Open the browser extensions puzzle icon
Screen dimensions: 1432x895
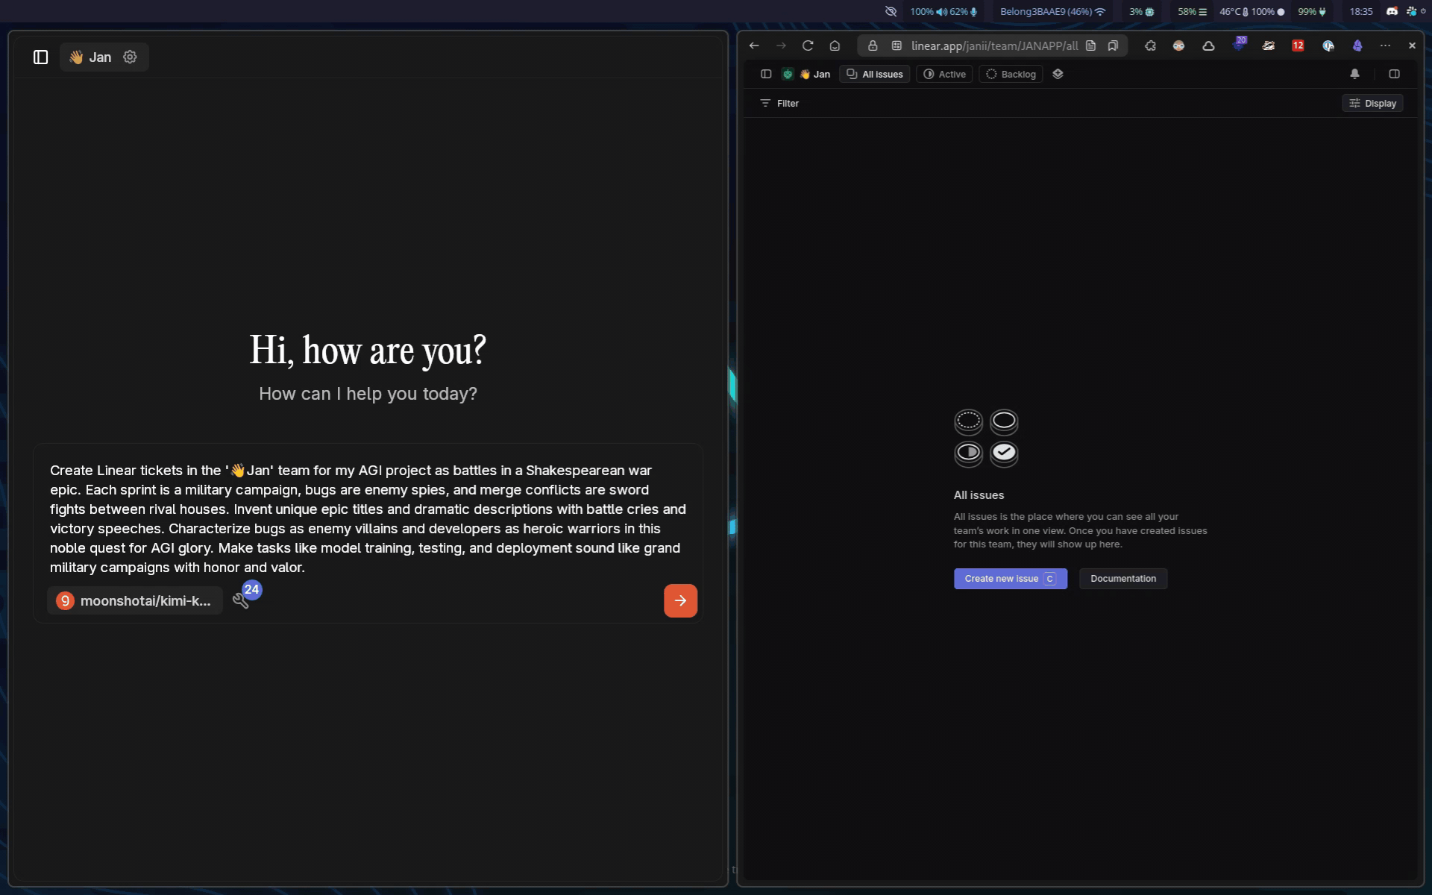[x=1150, y=45]
